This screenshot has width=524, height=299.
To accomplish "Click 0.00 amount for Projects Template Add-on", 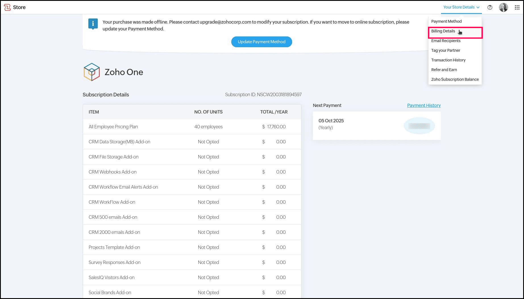I will [x=281, y=247].
